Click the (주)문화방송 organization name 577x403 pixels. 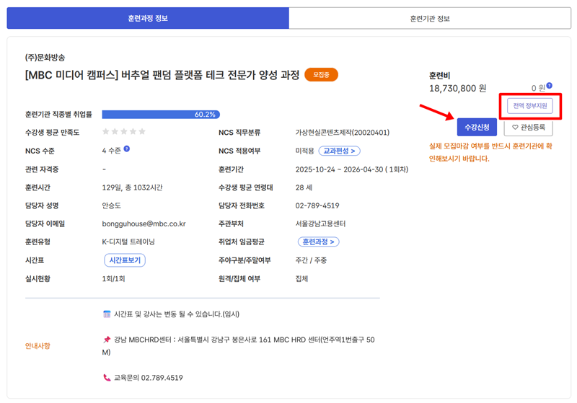[x=45, y=58]
